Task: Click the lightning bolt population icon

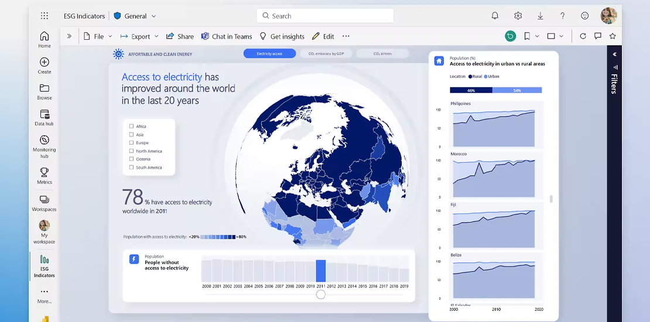Action: click(134, 259)
